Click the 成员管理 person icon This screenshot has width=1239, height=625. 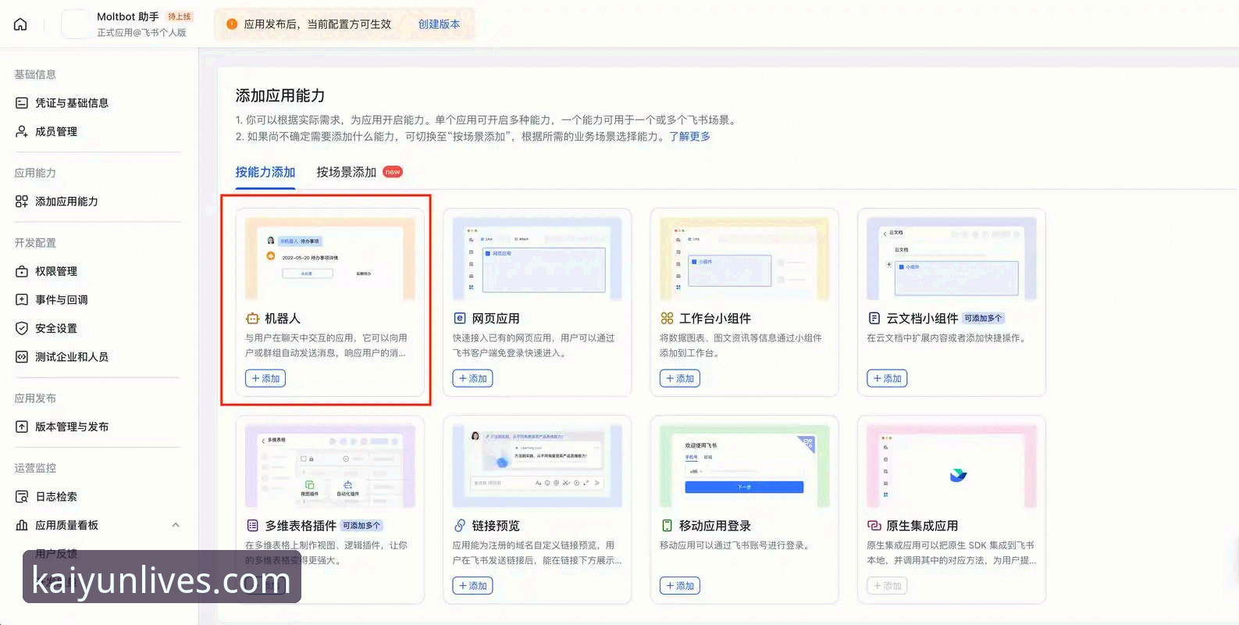pos(22,131)
